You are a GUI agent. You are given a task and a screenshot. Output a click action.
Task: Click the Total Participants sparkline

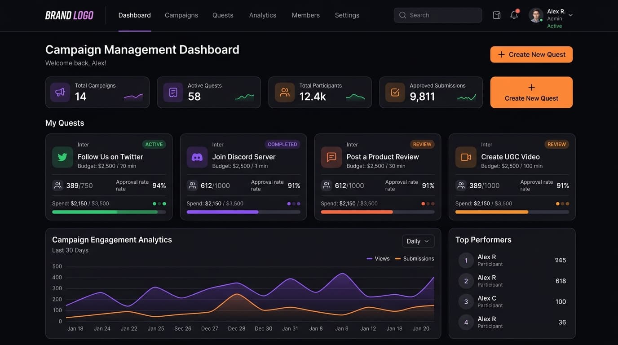pos(356,97)
